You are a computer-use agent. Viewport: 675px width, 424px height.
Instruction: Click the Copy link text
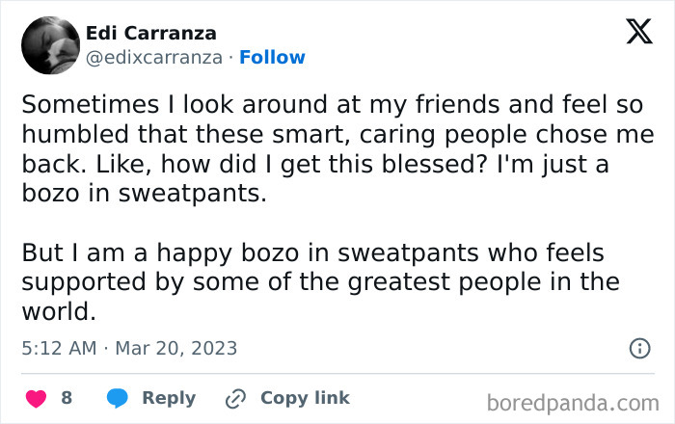tap(305, 398)
